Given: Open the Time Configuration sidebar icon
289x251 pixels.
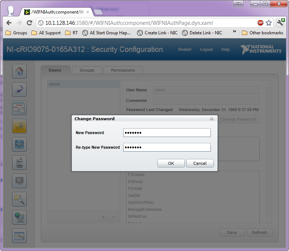Looking at the screenshot, I should pos(19,108).
